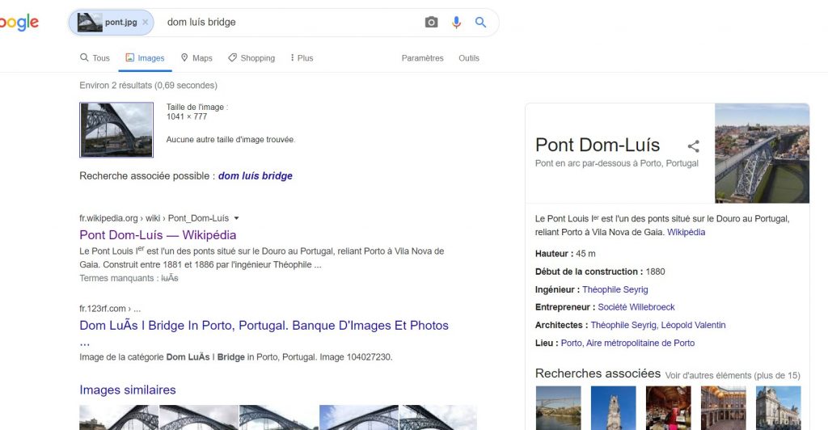Open the Paramètres menu

pos(422,58)
